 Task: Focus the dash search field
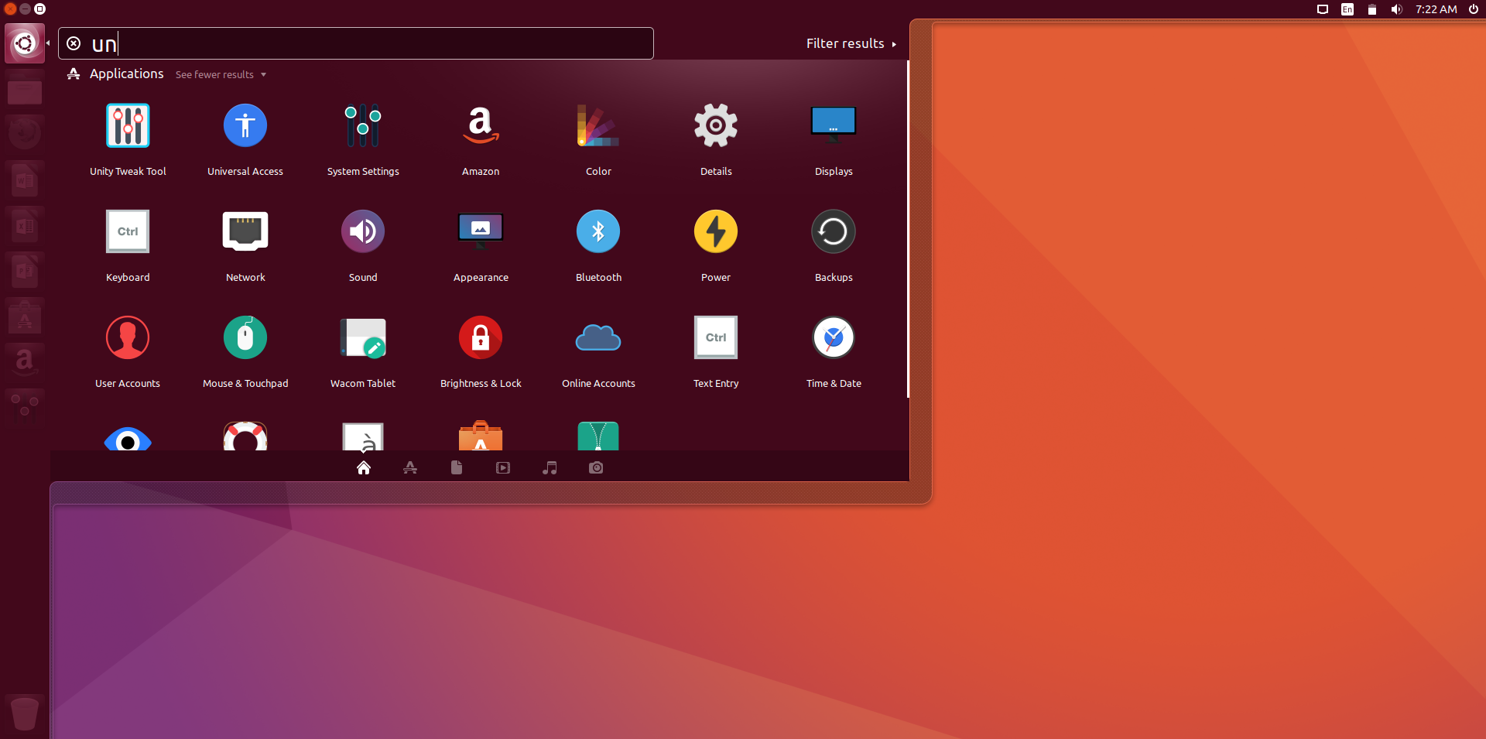coord(356,43)
